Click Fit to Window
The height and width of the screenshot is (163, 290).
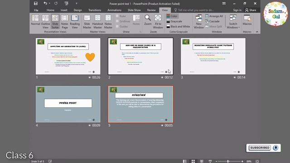point(158,21)
